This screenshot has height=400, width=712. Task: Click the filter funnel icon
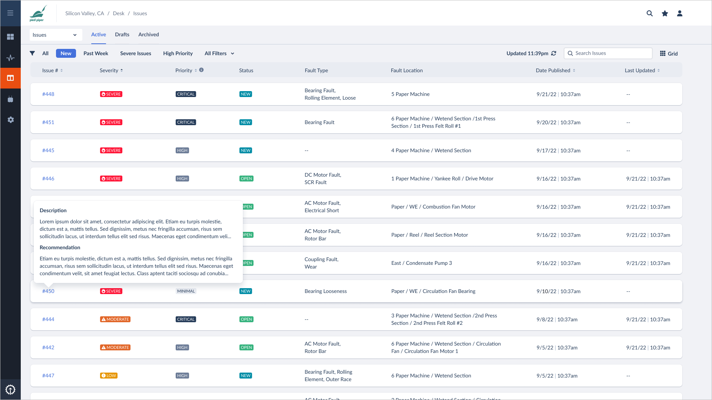coord(32,53)
